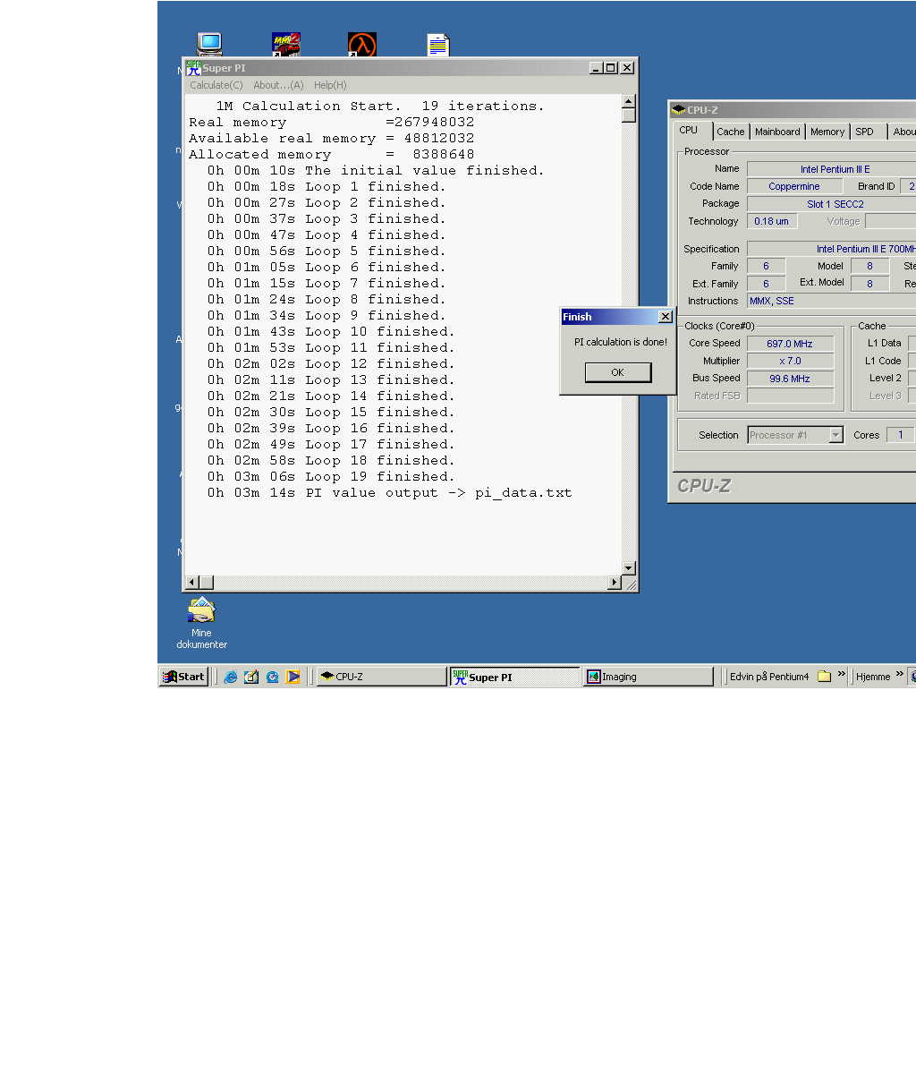916x1074 pixels.
Task: Click Super PI vertical scrollbar down arrow
Action: coord(628,568)
